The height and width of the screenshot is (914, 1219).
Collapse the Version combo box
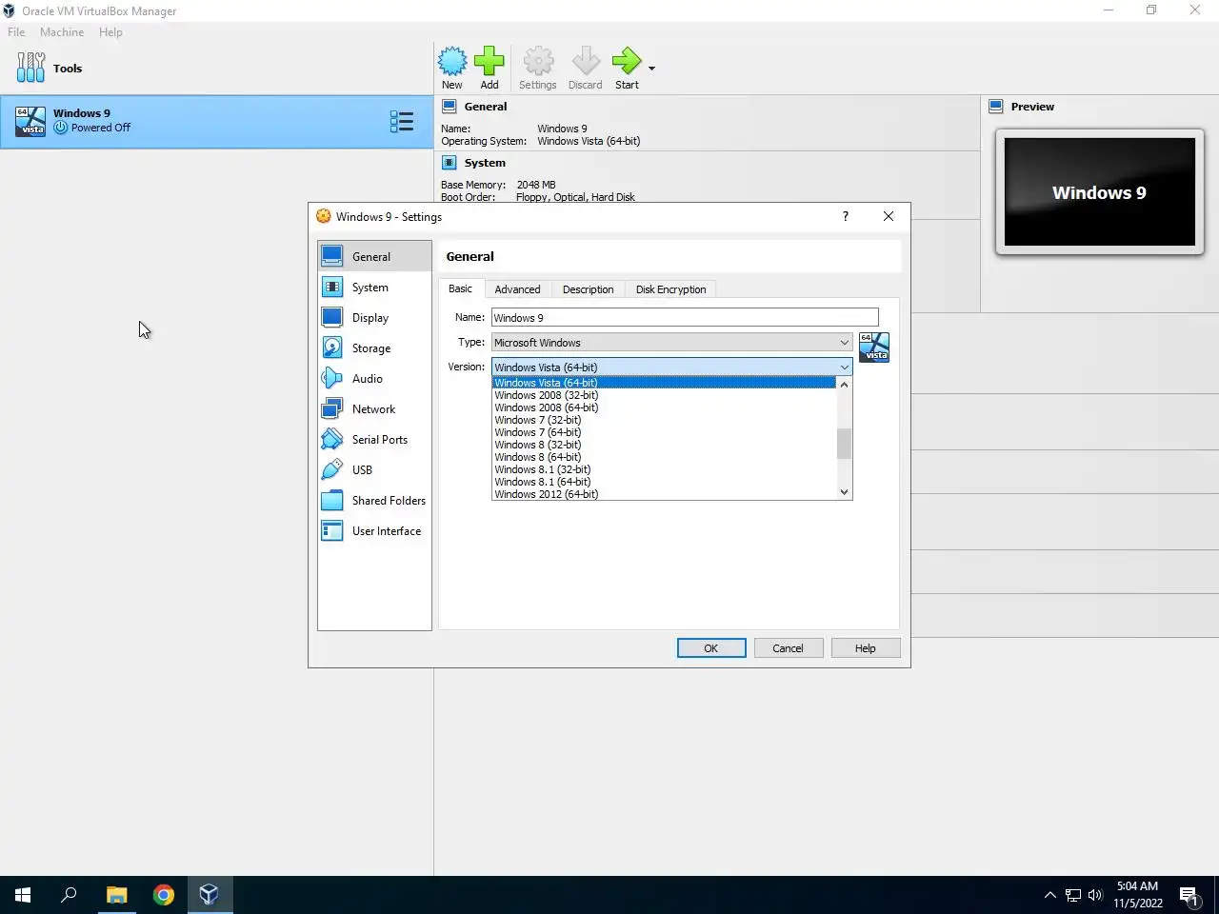tap(671, 367)
